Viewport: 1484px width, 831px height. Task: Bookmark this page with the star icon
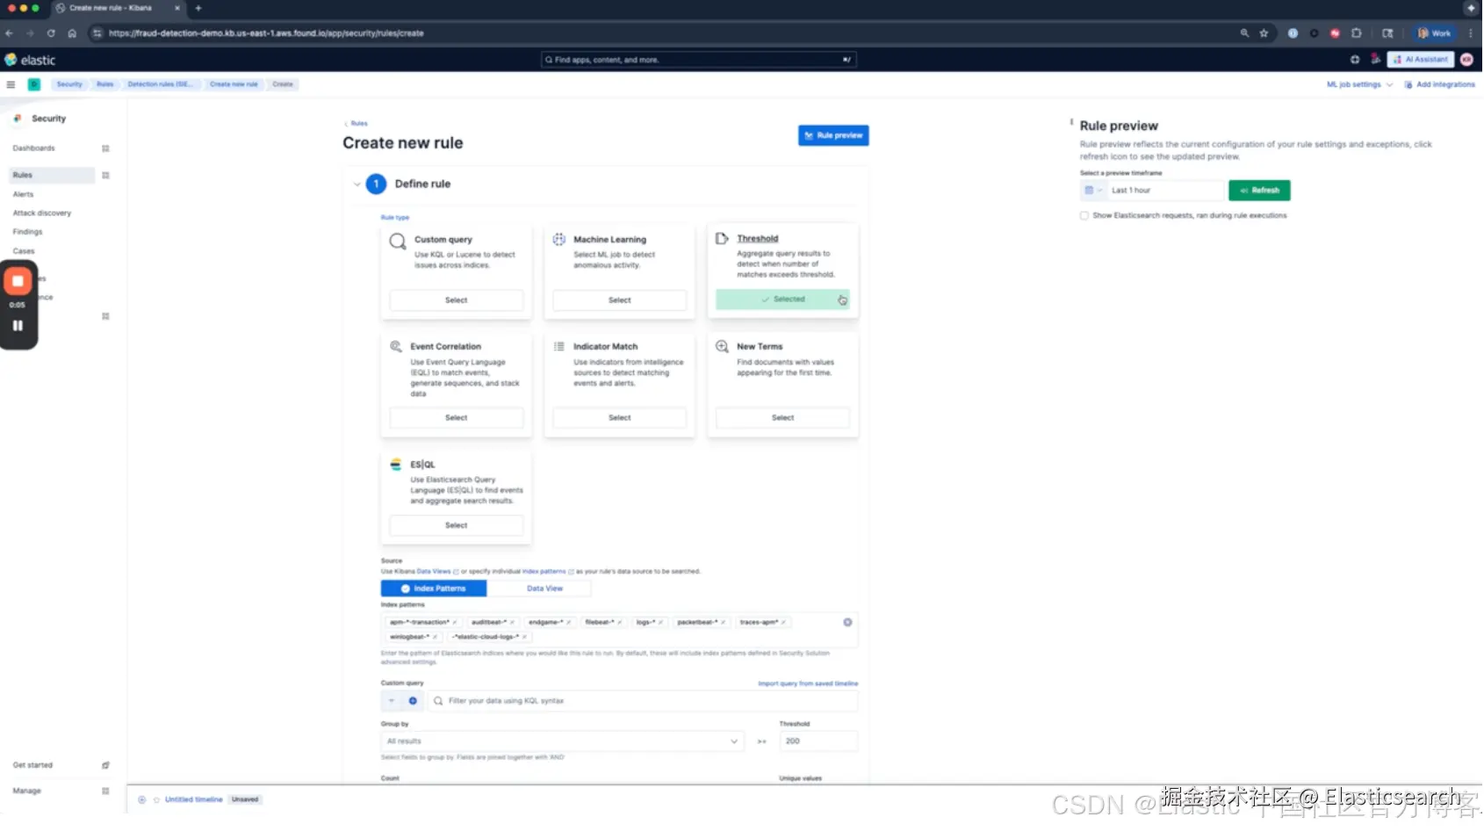(x=1264, y=33)
